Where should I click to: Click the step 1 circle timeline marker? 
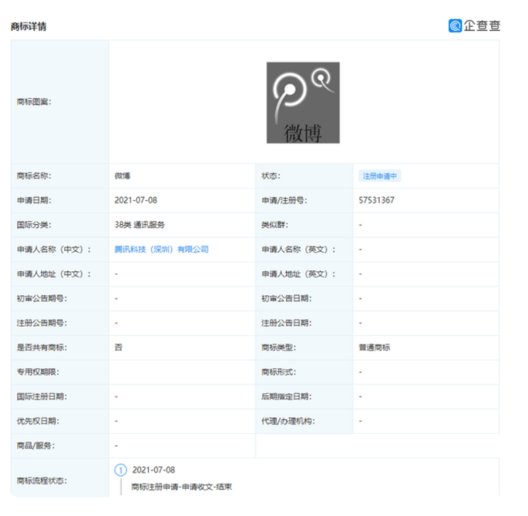point(120,470)
